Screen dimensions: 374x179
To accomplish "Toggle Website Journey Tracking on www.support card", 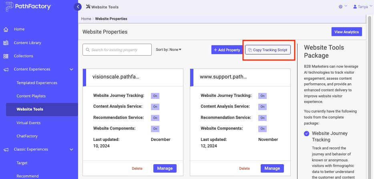I will pos(262,96).
